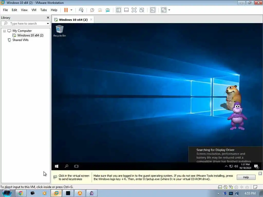Click the Help button in info bar
This screenshot has height=197, width=263.
[246, 177]
